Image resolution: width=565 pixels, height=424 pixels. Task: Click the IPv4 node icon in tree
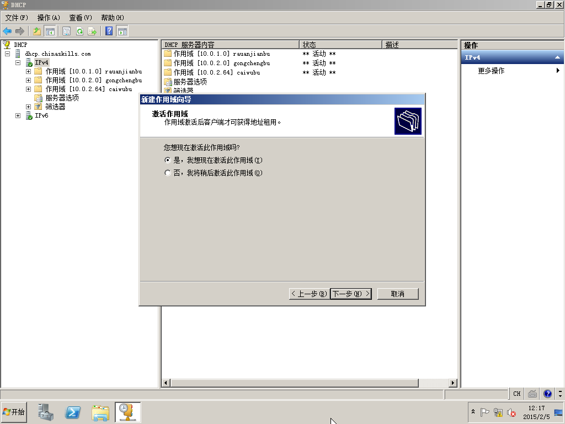pos(29,63)
